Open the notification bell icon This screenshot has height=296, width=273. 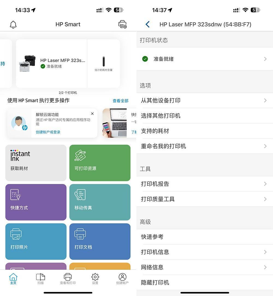(x=13, y=24)
